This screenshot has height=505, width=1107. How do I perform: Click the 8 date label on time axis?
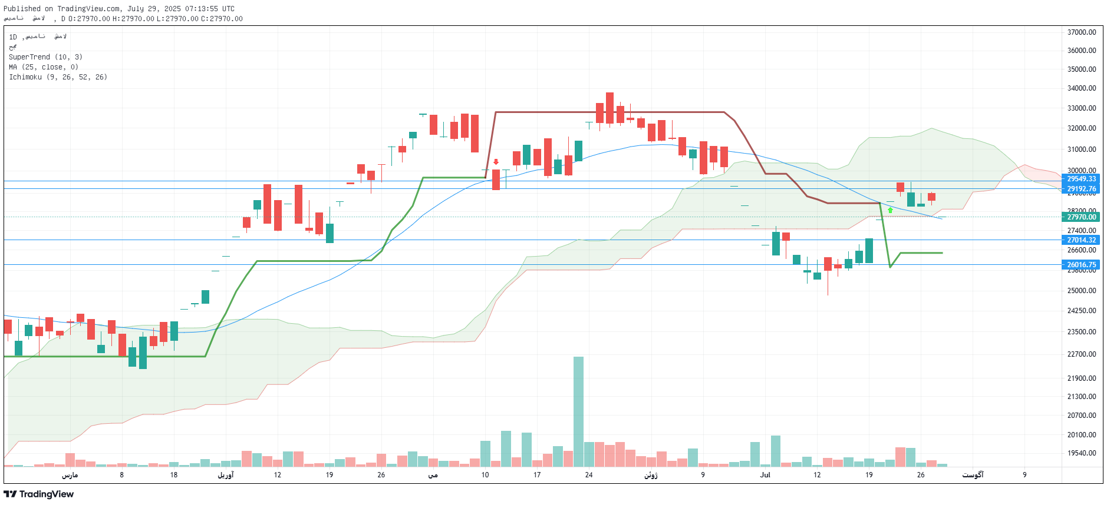122,475
